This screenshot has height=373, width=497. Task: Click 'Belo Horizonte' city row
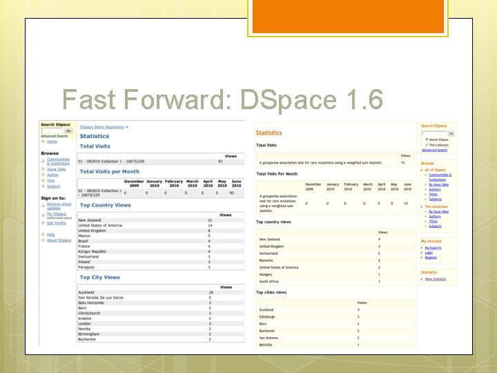(161, 303)
